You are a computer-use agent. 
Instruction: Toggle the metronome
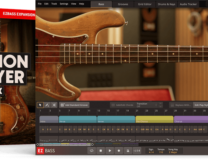click(x=128, y=151)
